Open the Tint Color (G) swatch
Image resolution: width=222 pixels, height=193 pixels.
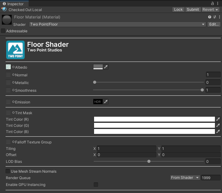154,125
